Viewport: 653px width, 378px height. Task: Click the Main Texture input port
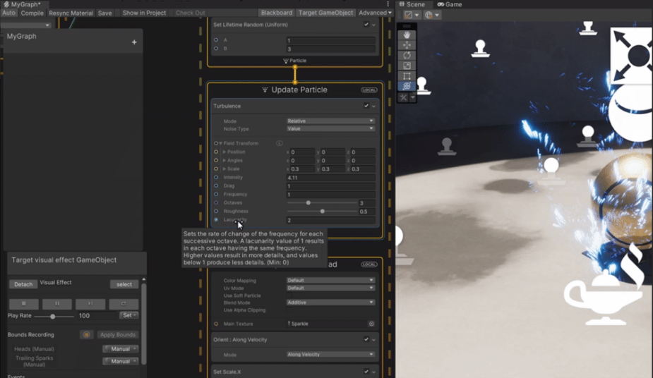click(x=216, y=324)
